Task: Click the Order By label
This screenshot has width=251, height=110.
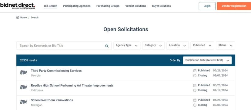Action: pos(175,60)
